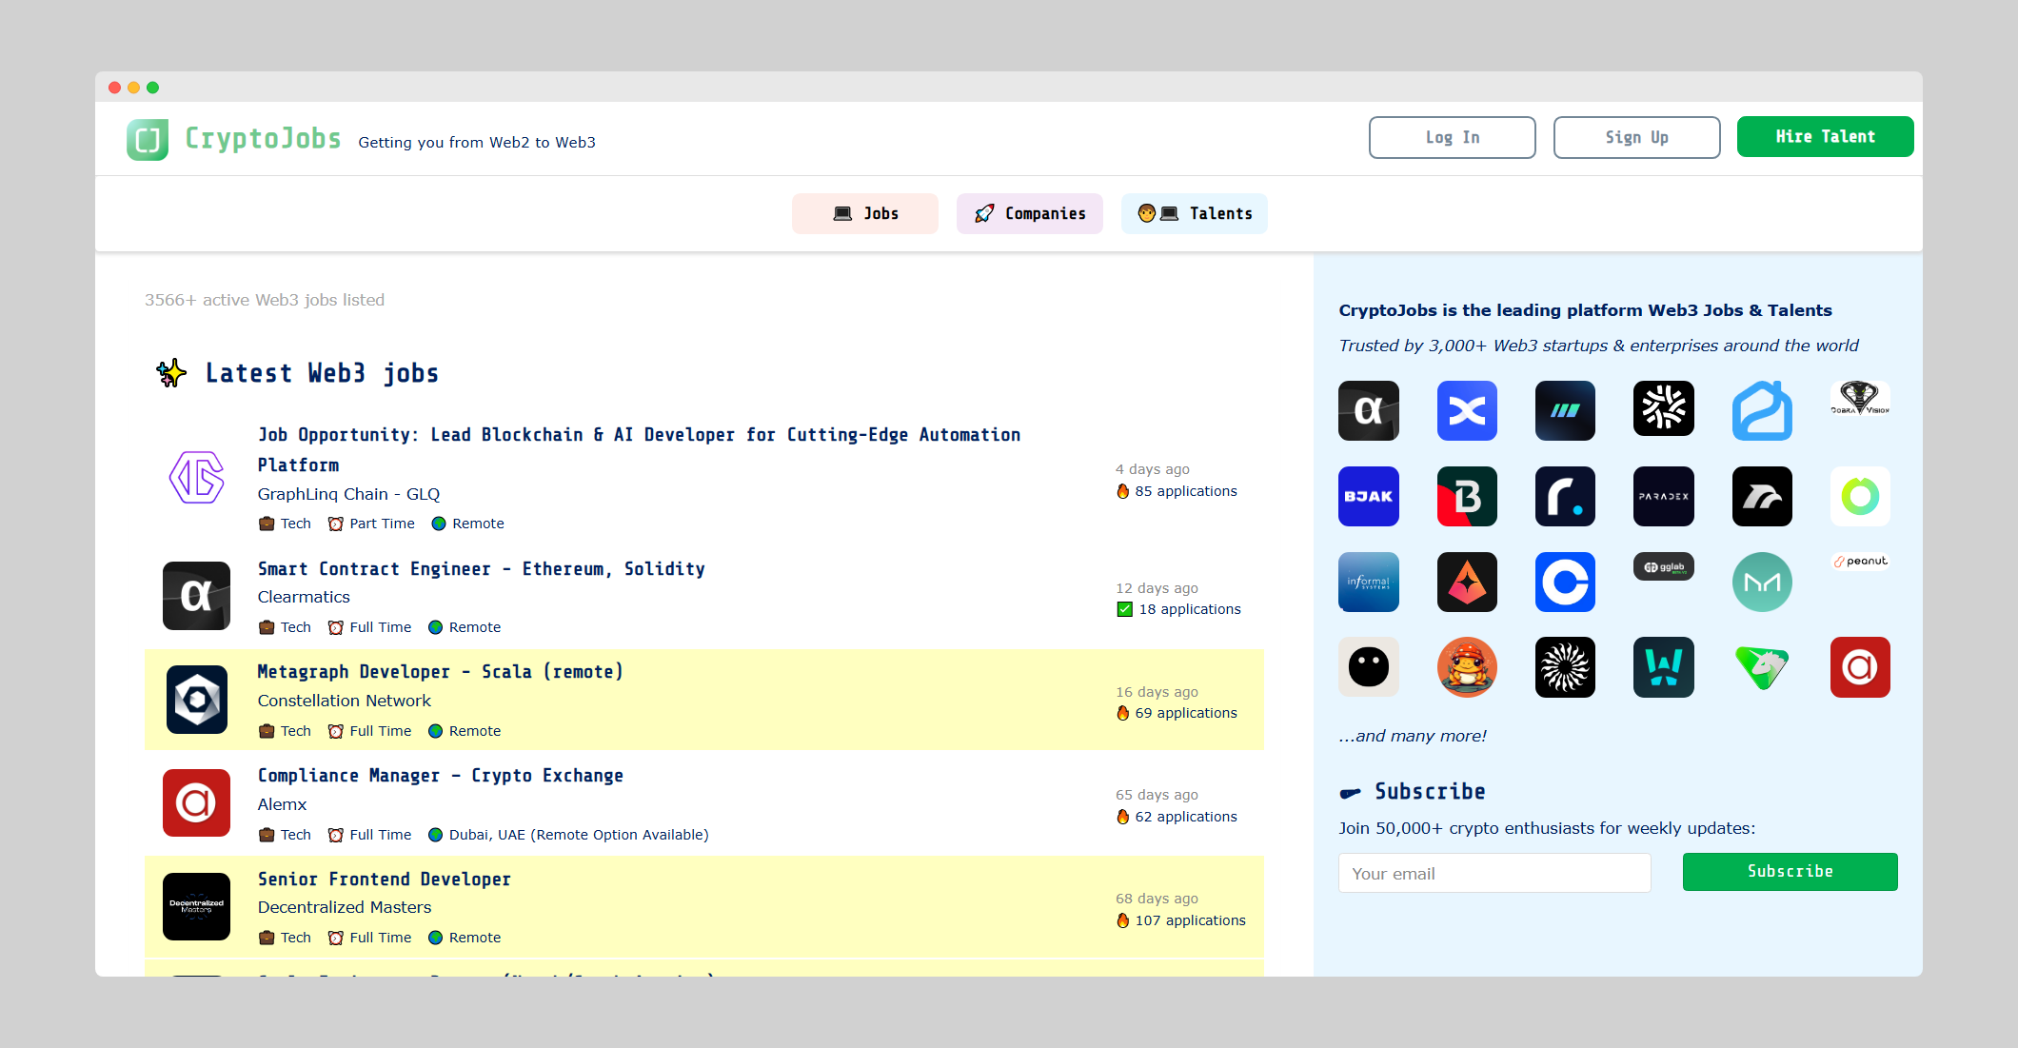Click the orange frog mascot logo
This screenshot has width=2018, height=1048.
[x=1467, y=667]
